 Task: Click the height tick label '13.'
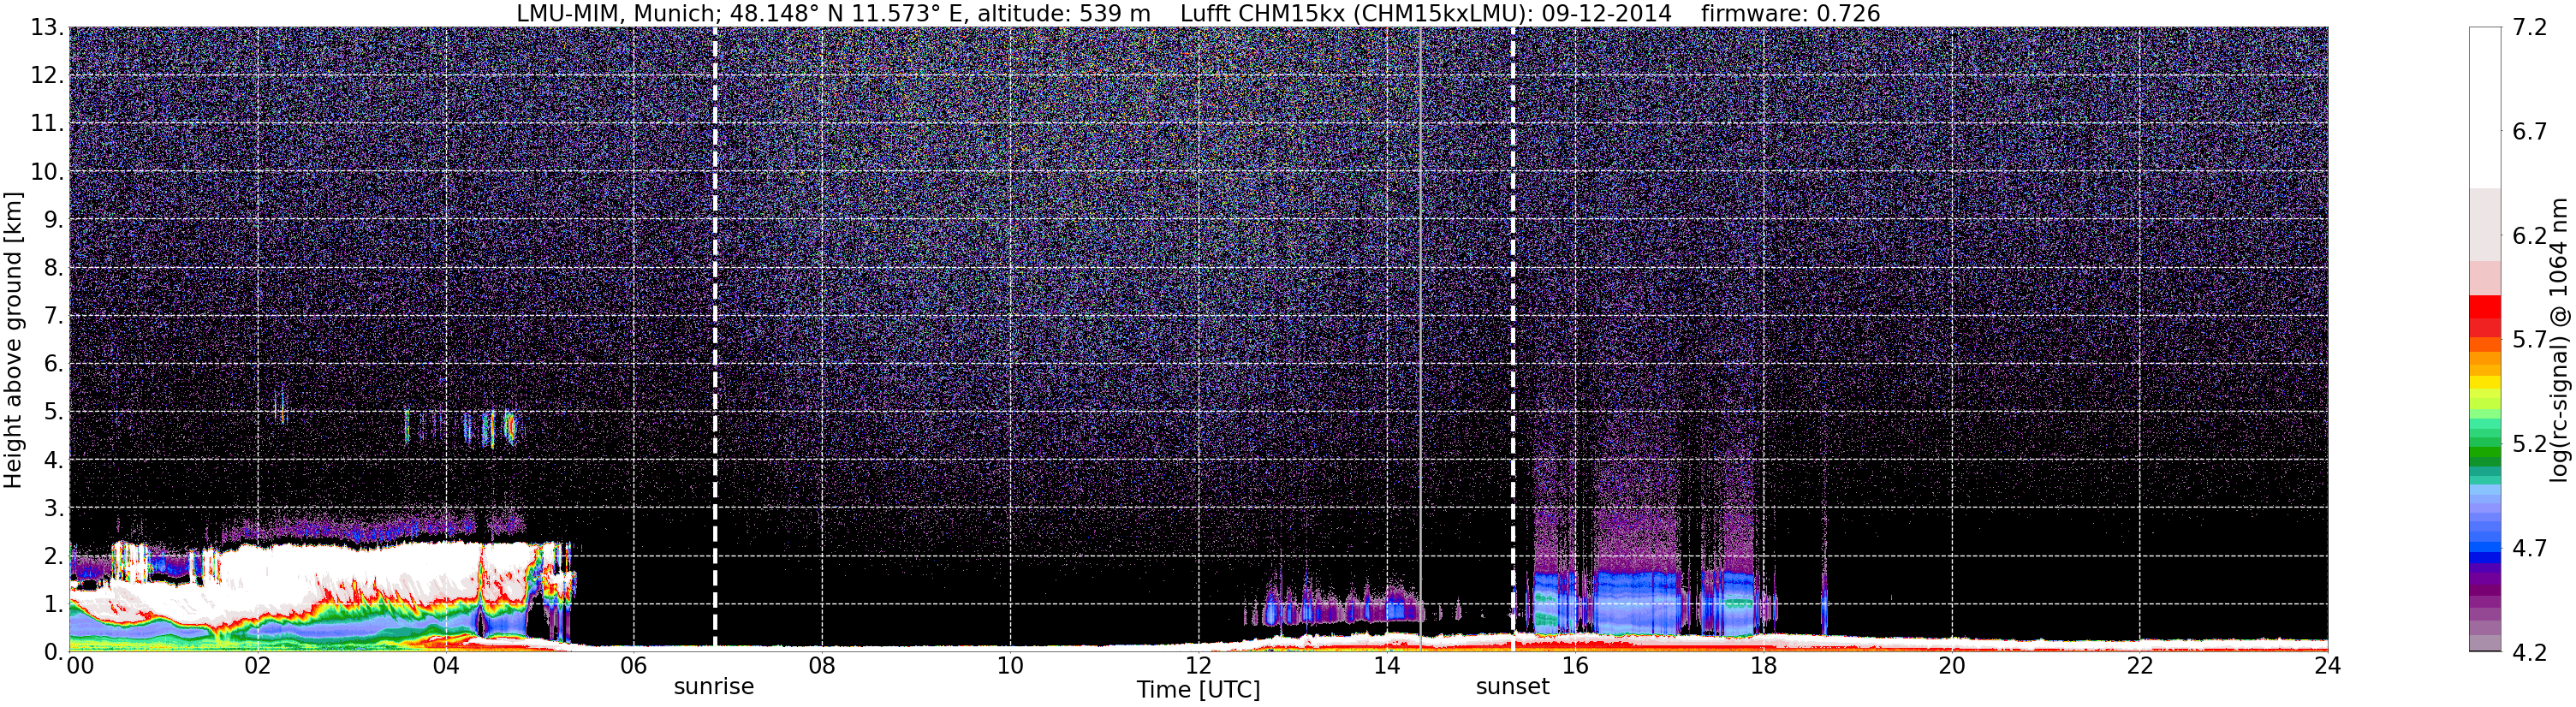coord(47,28)
